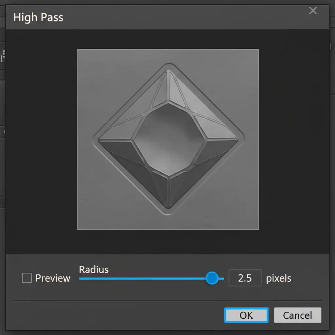Enable the Preview checkbox

click(27, 278)
